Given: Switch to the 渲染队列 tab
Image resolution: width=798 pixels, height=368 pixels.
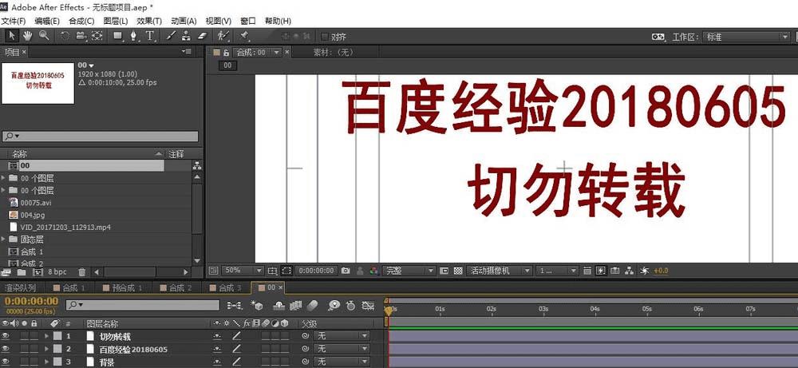Looking at the screenshot, I should (x=21, y=288).
